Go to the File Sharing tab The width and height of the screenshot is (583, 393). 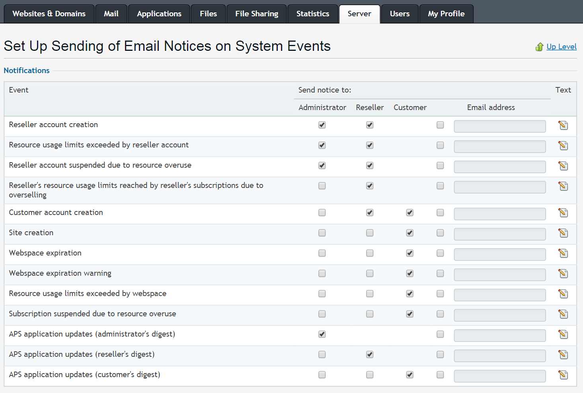click(257, 14)
